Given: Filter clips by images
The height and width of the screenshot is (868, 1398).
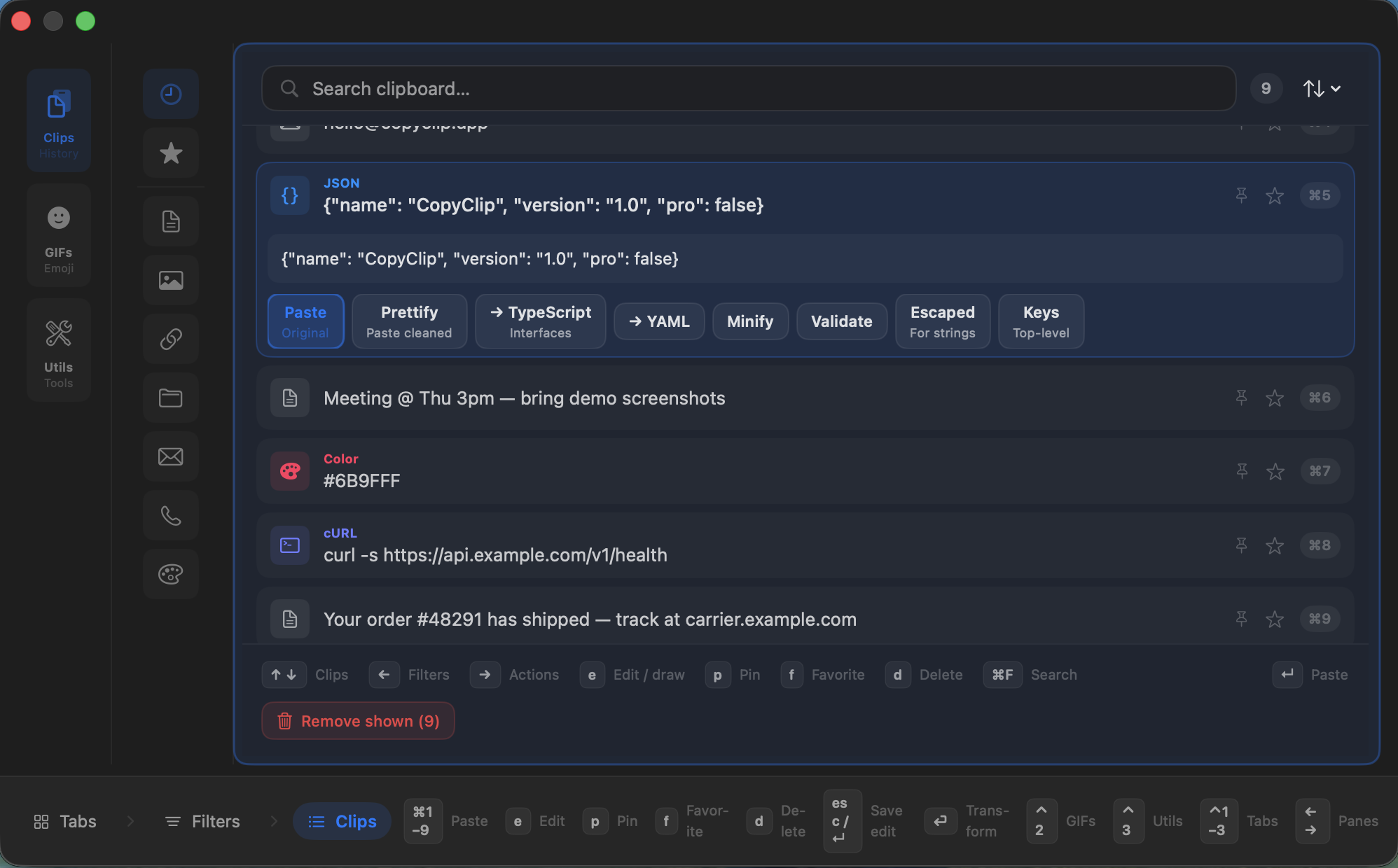Looking at the screenshot, I should click(x=171, y=280).
